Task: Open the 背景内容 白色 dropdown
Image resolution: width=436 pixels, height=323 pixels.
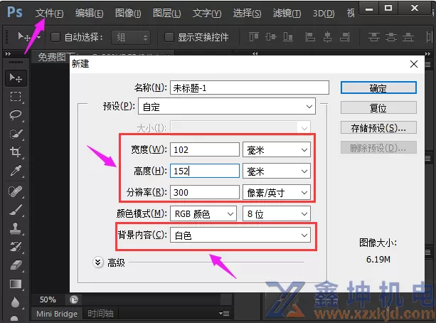Action: click(240, 235)
